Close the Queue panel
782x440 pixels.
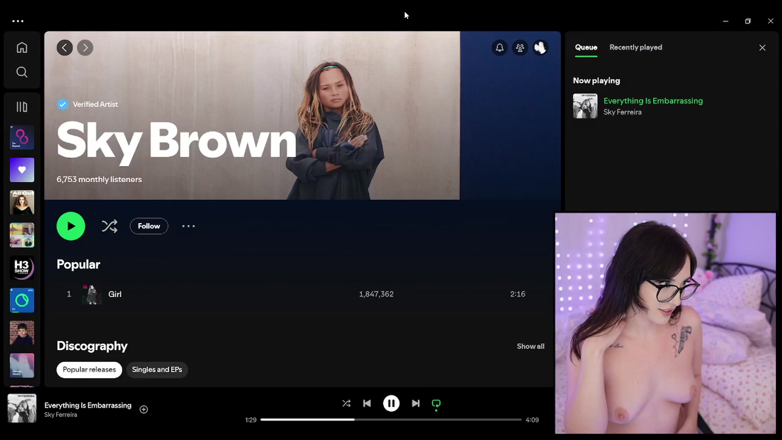pyautogui.click(x=762, y=48)
